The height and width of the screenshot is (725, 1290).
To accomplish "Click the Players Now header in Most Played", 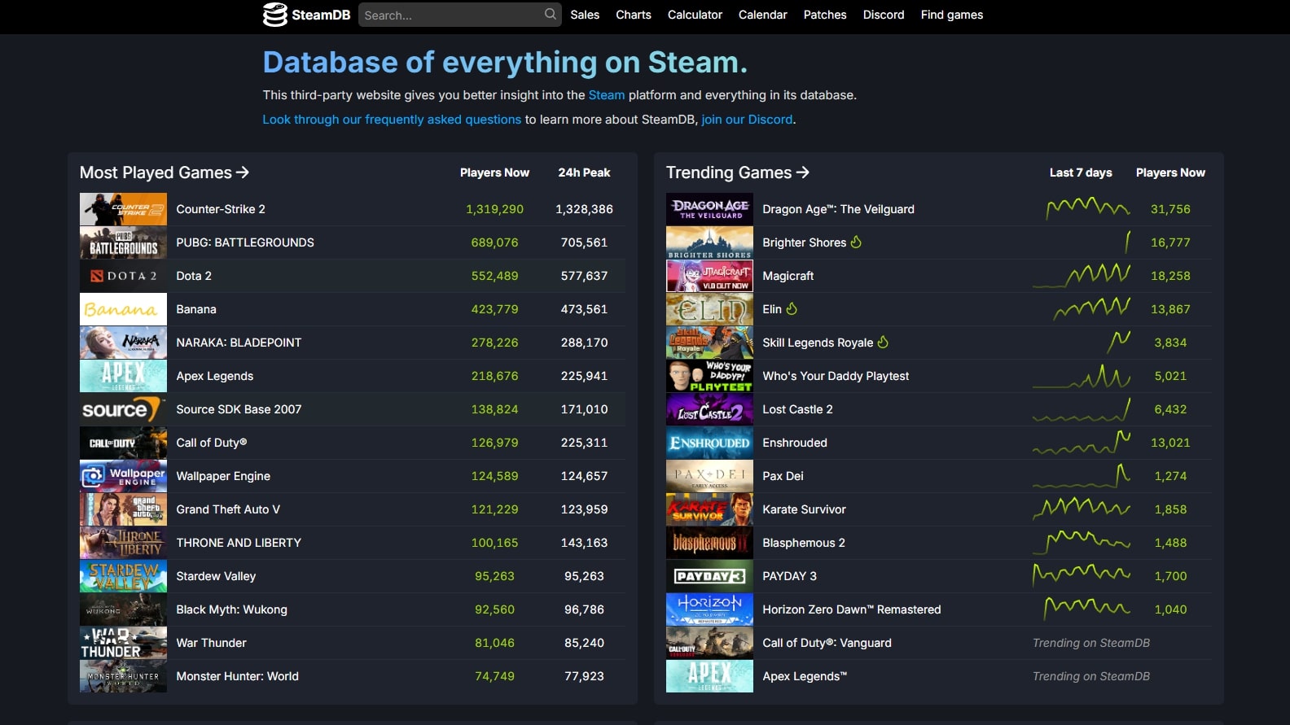I will click(x=494, y=173).
